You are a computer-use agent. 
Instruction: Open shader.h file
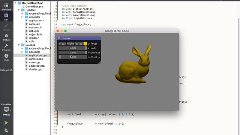pos(34,38)
